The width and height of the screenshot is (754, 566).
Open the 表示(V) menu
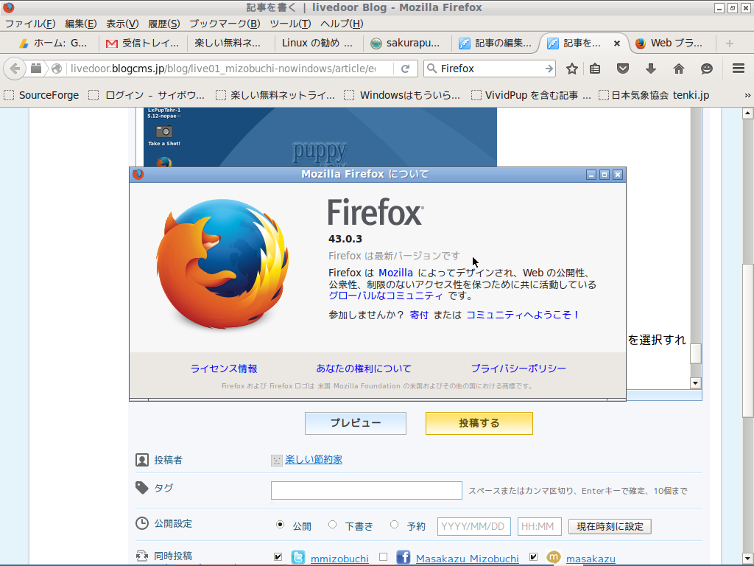(122, 24)
